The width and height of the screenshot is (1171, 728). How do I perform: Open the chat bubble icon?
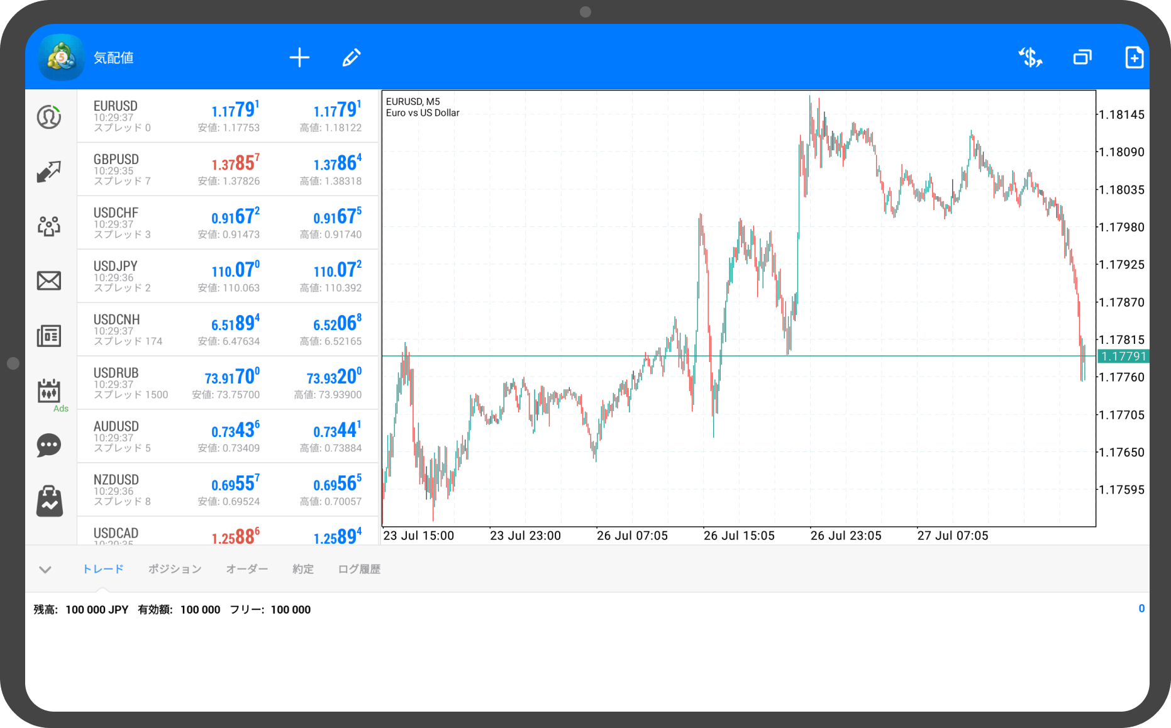[x=49, y=446]
